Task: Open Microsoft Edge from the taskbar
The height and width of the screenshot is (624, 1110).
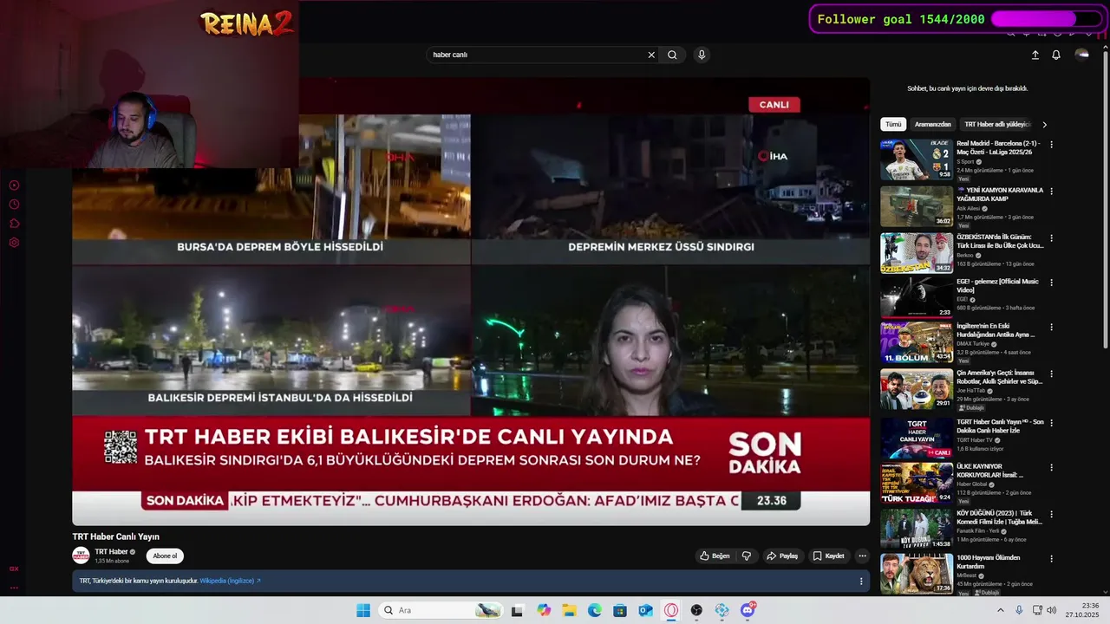Action: (594, 610)
